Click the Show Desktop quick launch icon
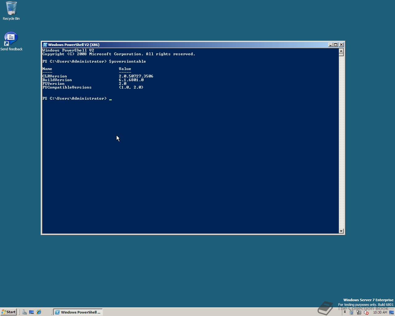The width and height of the screenshot is (395, 316). point(31,312)
